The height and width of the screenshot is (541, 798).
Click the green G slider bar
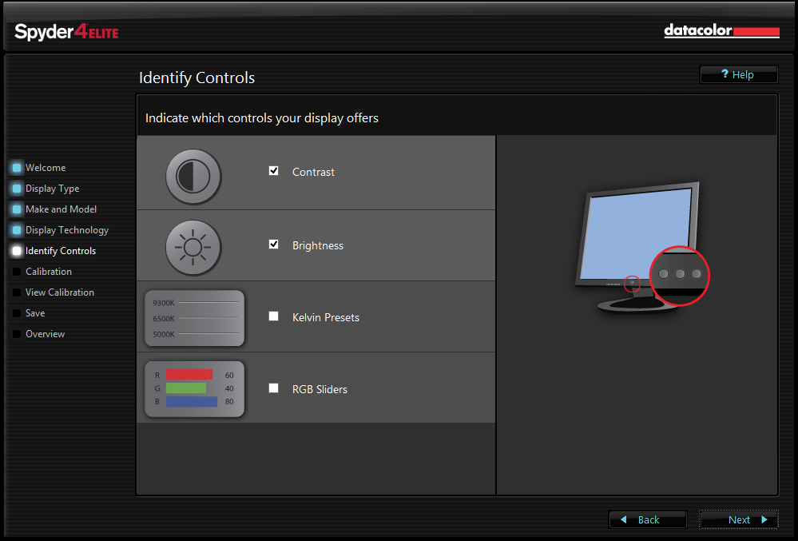tap(185, 388)
